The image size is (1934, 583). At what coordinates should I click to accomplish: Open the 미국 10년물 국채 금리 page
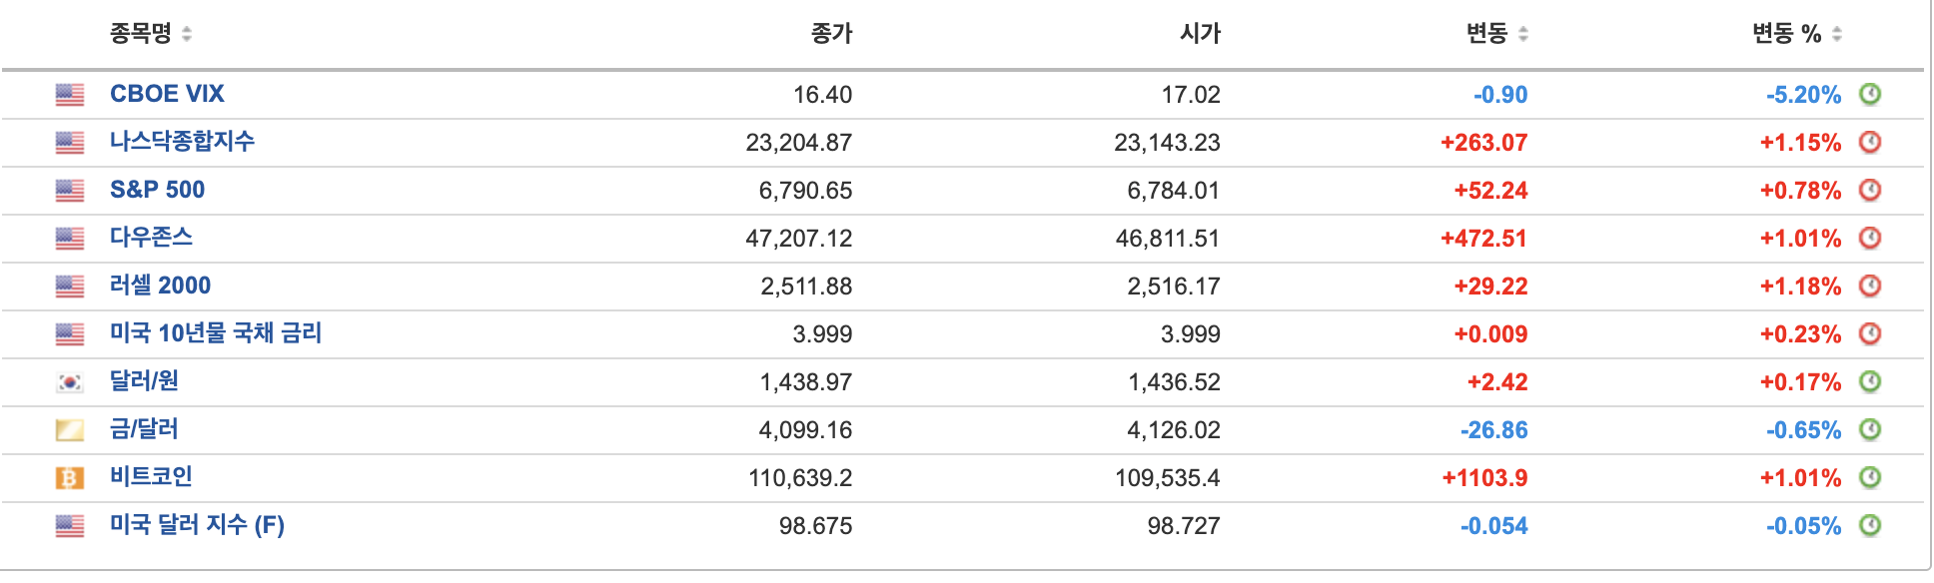(216, 333)
